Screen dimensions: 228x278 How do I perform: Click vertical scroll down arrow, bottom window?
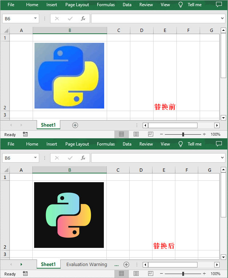pos(223,257)
